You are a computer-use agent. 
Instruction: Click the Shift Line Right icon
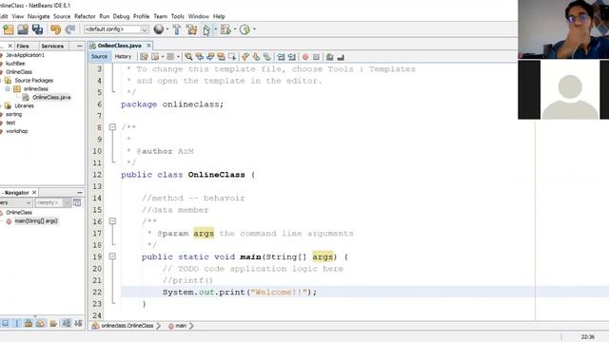(292, 57)
